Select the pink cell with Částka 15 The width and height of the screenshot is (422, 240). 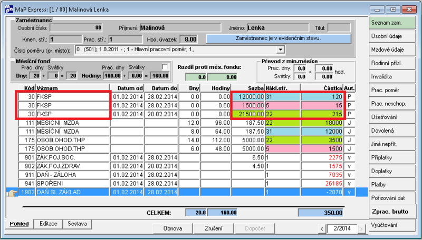pos(322,105)
